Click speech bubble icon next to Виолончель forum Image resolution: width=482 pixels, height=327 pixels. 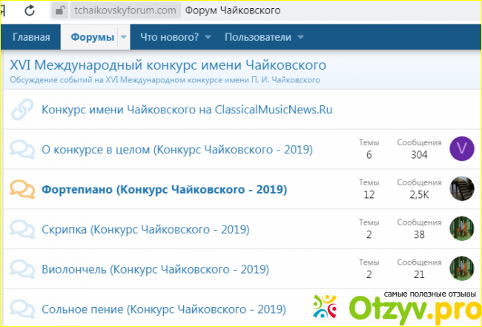22,269
